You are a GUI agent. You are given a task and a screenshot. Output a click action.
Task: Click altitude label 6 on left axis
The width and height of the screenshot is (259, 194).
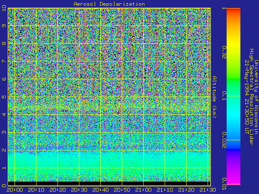pos(4,79)
